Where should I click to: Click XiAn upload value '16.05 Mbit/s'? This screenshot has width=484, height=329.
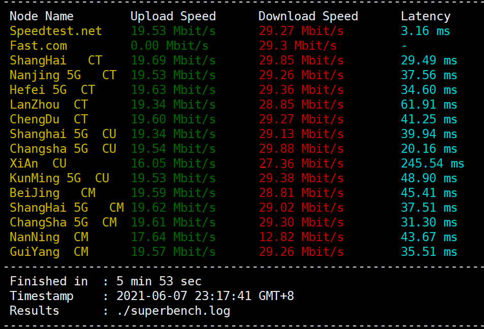coord(173,163)
